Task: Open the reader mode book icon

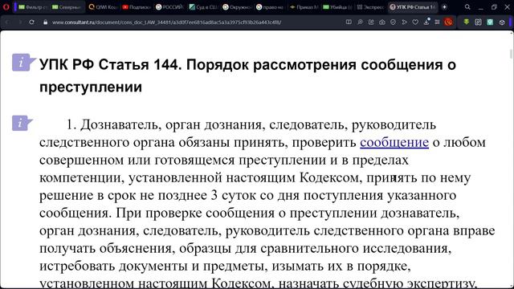Action: pos(349,22)
